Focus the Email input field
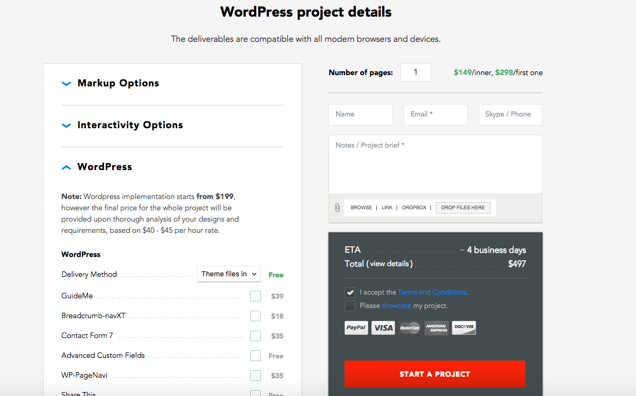 [x=436, y=115]
